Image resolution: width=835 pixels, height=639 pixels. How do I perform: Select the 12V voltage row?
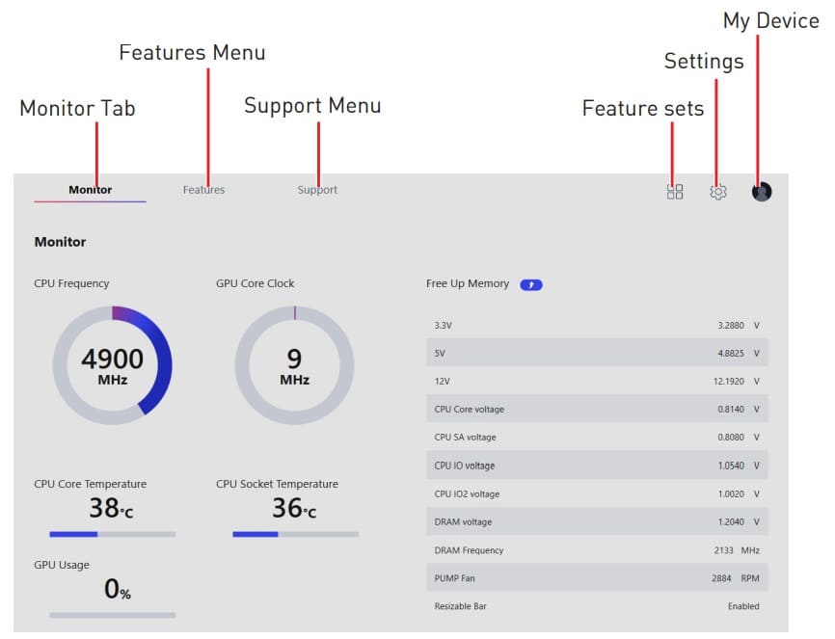tap(597, 382)
